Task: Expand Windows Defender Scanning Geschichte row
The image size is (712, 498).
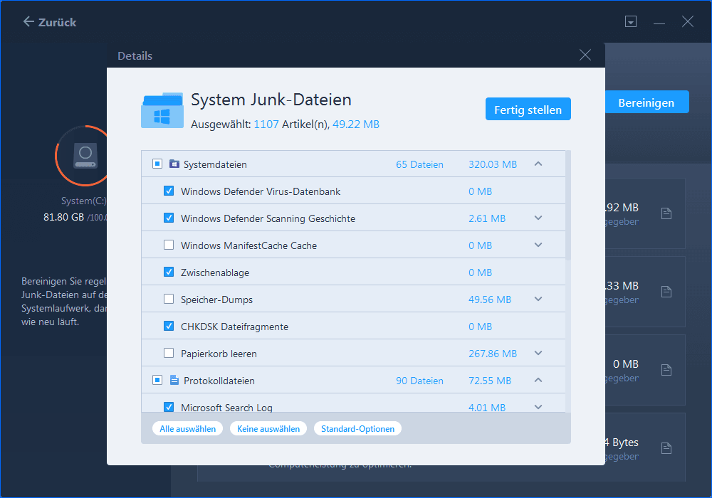Action: (538, 218)
